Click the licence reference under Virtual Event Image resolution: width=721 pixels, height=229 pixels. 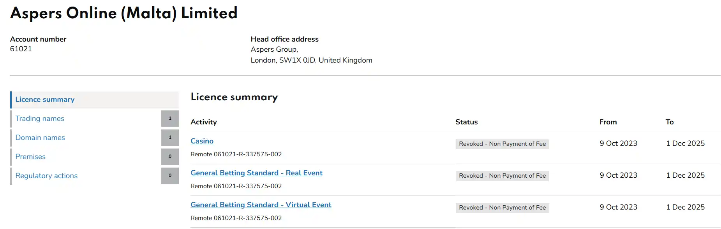[236, 218]
